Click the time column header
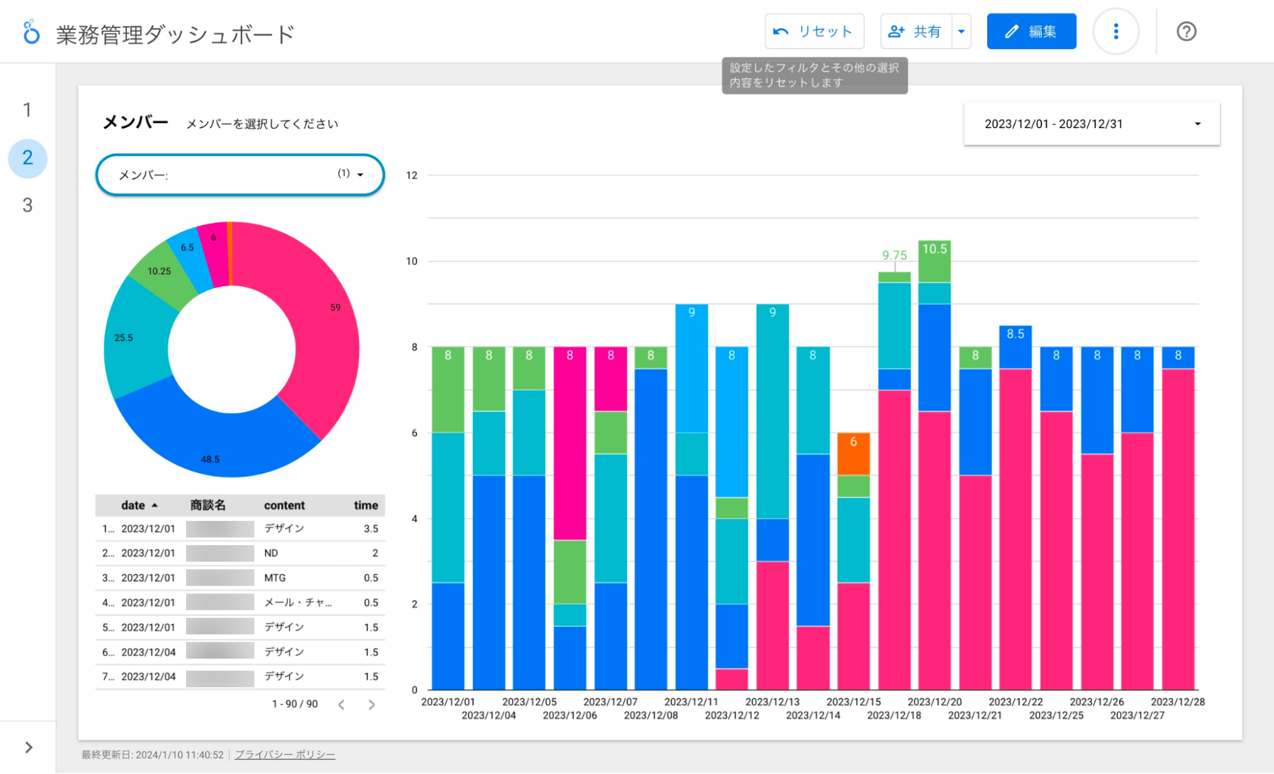Viewport: 1274px width, 774px height. pyautogui.click(x=366, y=505)
